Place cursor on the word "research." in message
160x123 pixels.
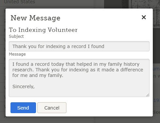coord(23,70)
